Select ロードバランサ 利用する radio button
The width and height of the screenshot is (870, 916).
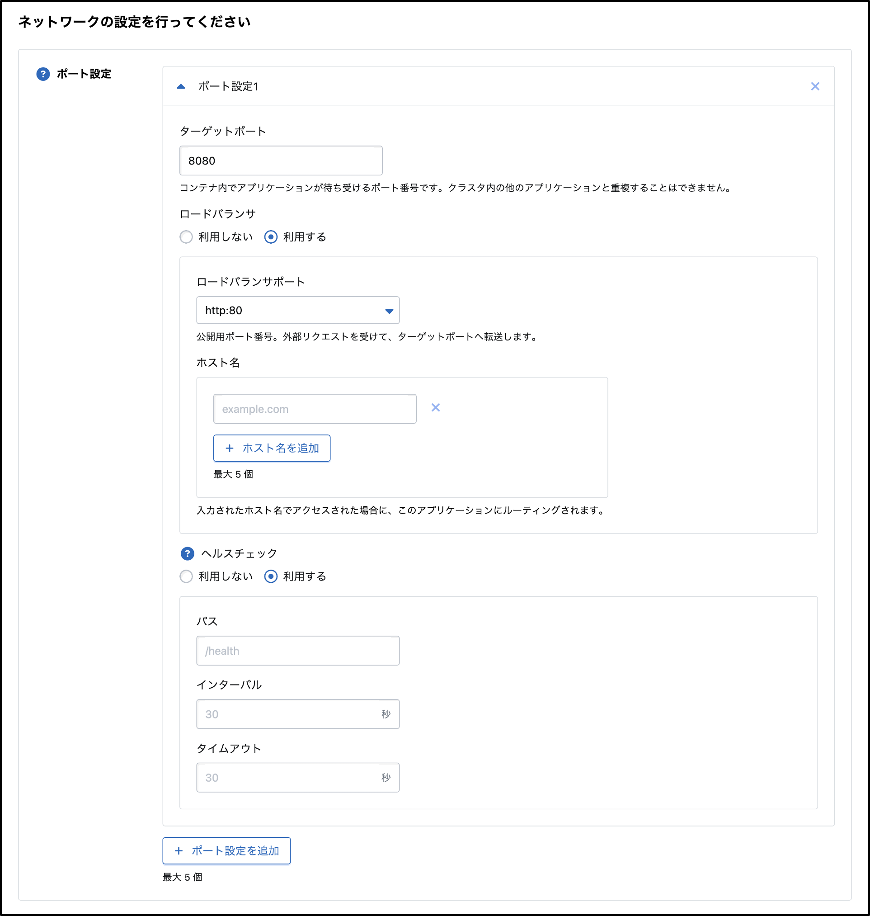271,237
